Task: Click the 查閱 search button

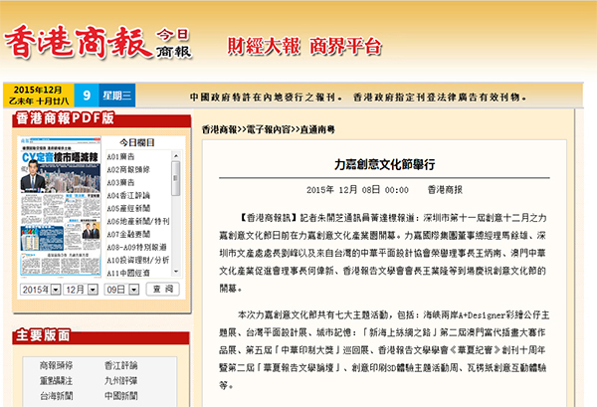Action: click(x=162, y=289)
